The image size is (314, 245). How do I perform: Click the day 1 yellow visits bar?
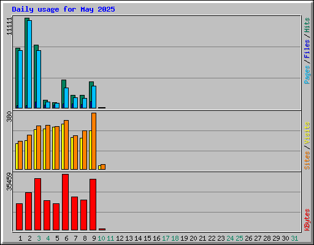17,157
